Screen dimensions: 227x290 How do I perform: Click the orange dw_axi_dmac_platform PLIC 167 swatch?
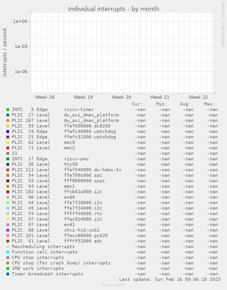8,121
